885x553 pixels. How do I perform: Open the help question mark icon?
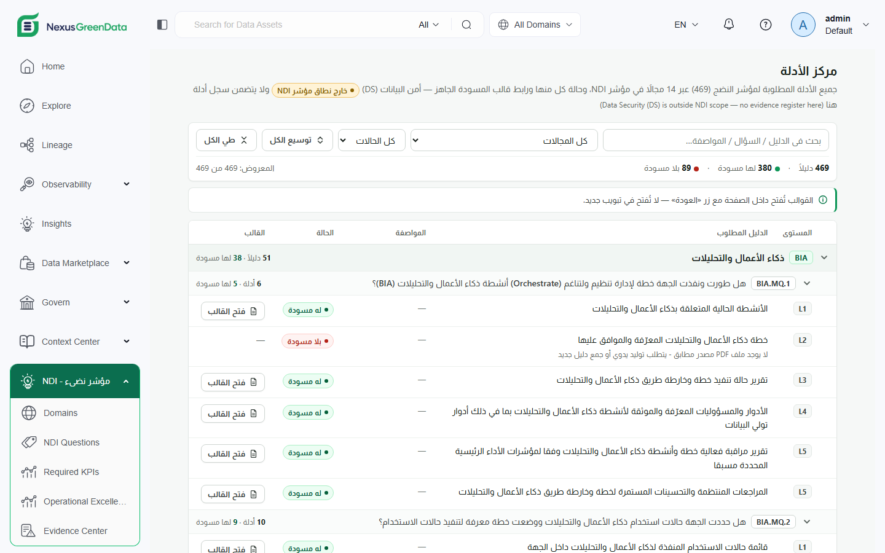pos(766,25)
